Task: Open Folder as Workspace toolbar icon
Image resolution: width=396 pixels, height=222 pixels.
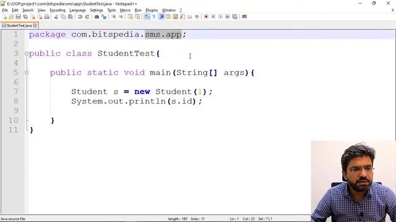Action: (190, 17)
